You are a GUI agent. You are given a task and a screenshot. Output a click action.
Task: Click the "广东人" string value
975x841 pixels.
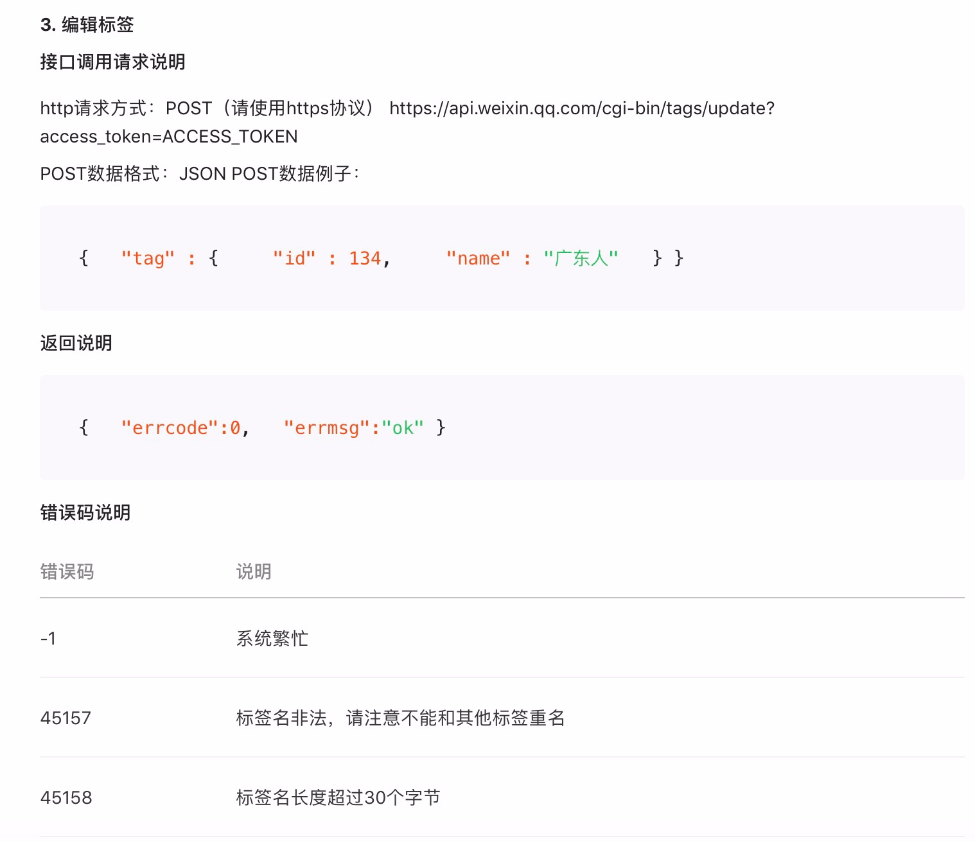tap(581, 258)
